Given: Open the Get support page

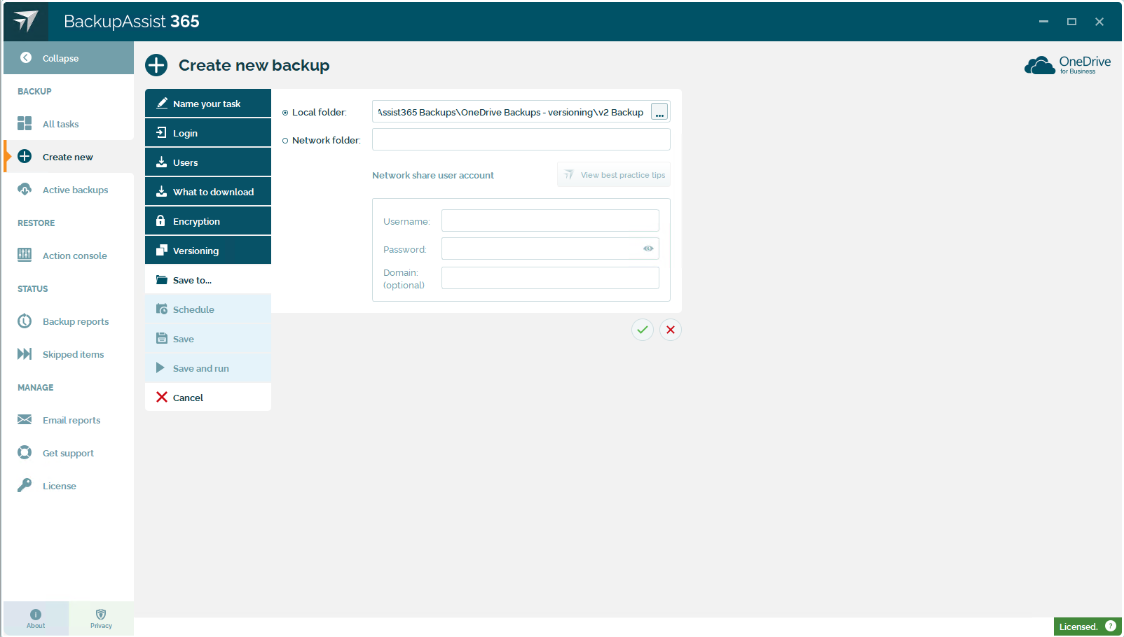Looking at the screenshot, I should (x=69, y=453).
